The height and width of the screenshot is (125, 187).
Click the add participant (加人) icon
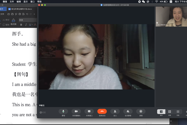[x=115, y=112]
